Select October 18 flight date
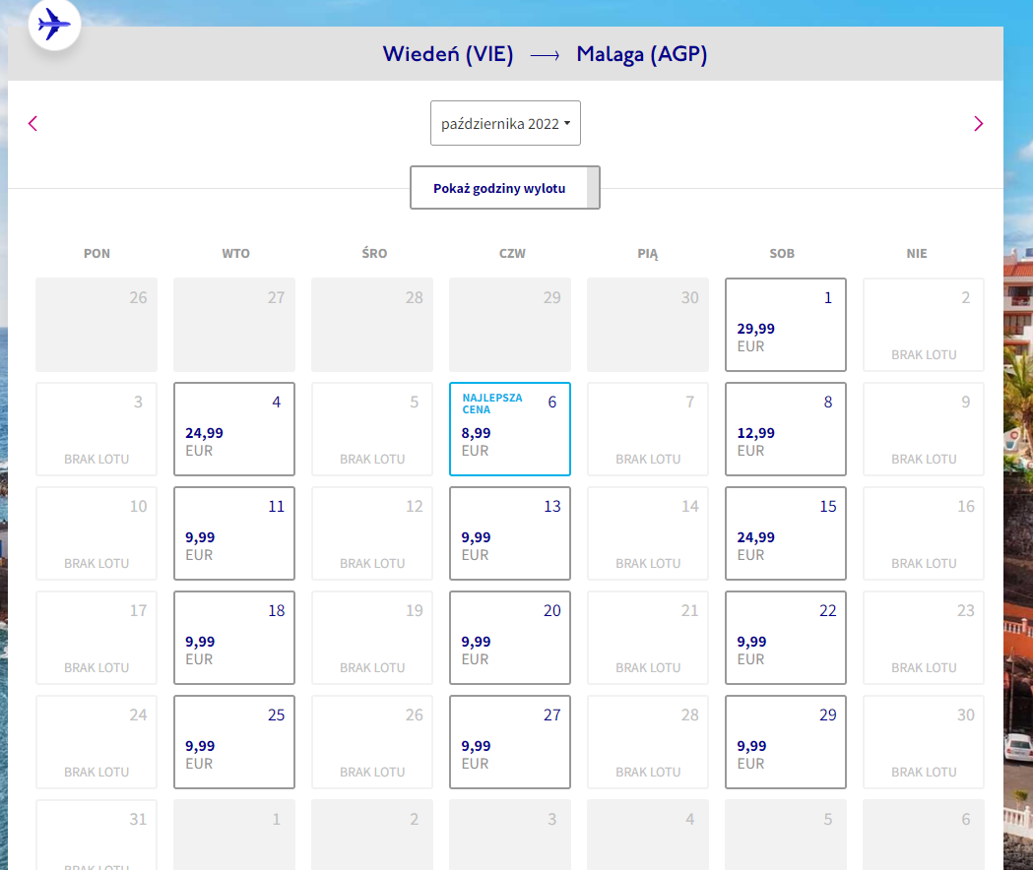The height and width of the screenshot is (870, 1033). coord(233,638)
